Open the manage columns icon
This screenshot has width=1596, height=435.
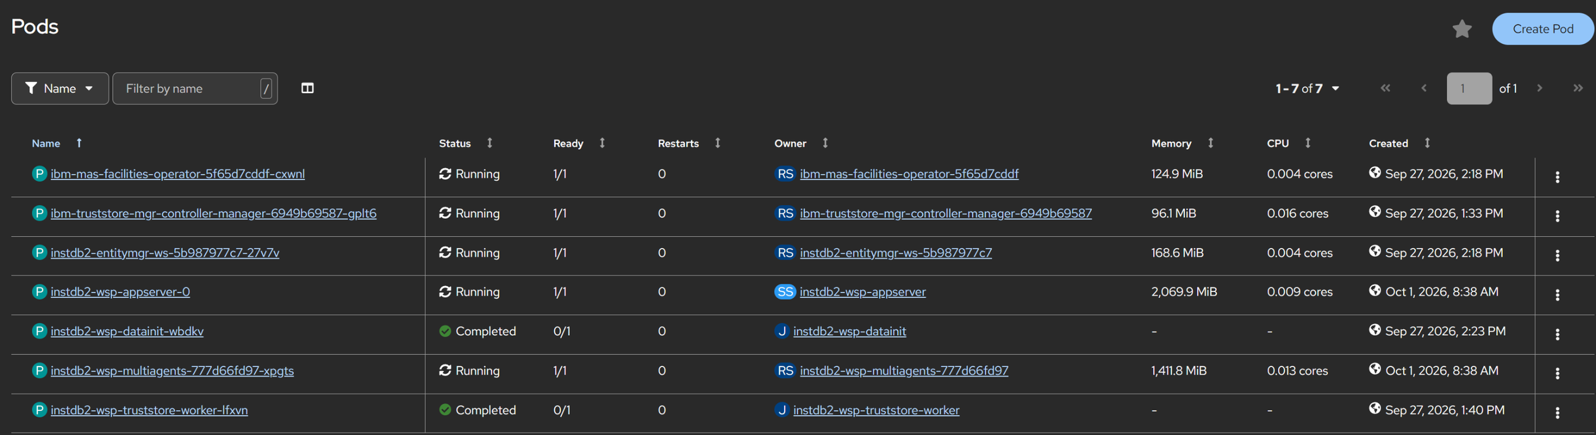307,88
